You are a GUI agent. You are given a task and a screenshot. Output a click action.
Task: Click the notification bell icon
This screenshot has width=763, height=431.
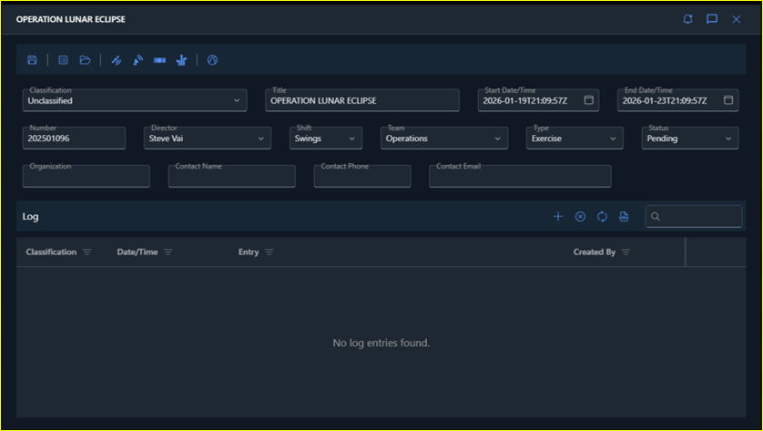[688, 19]
